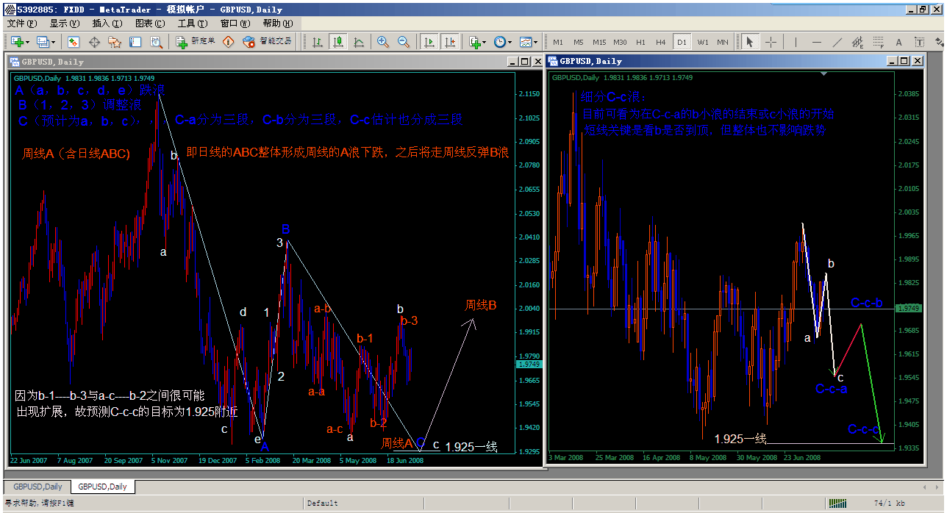Select the M5 timeframe
Screen dimensions: 947x513
[579, 42]
